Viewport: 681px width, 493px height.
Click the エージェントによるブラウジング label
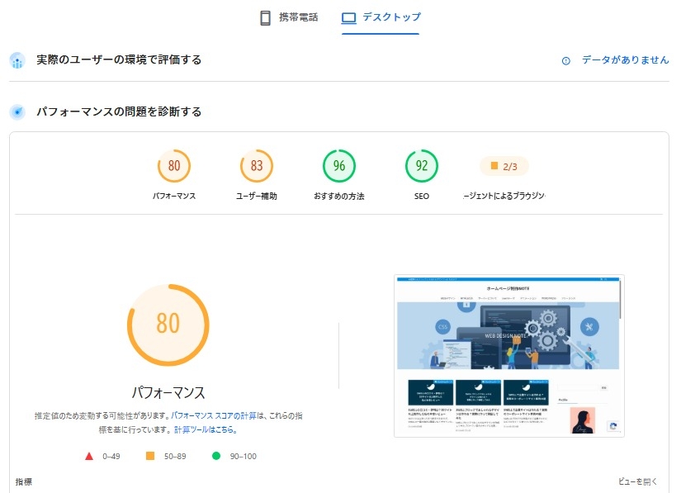[x=504, y=196]
